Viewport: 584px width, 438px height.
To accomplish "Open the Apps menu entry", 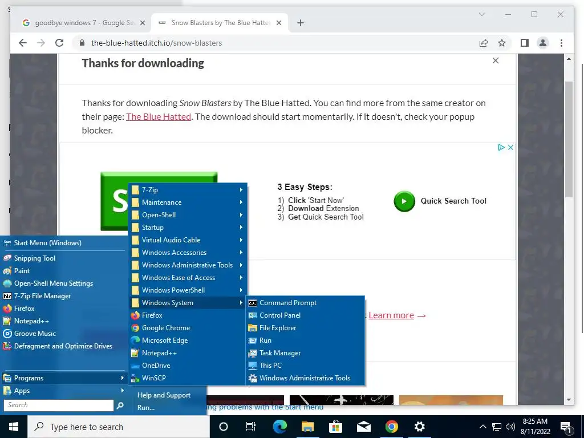I will point(63,391).
